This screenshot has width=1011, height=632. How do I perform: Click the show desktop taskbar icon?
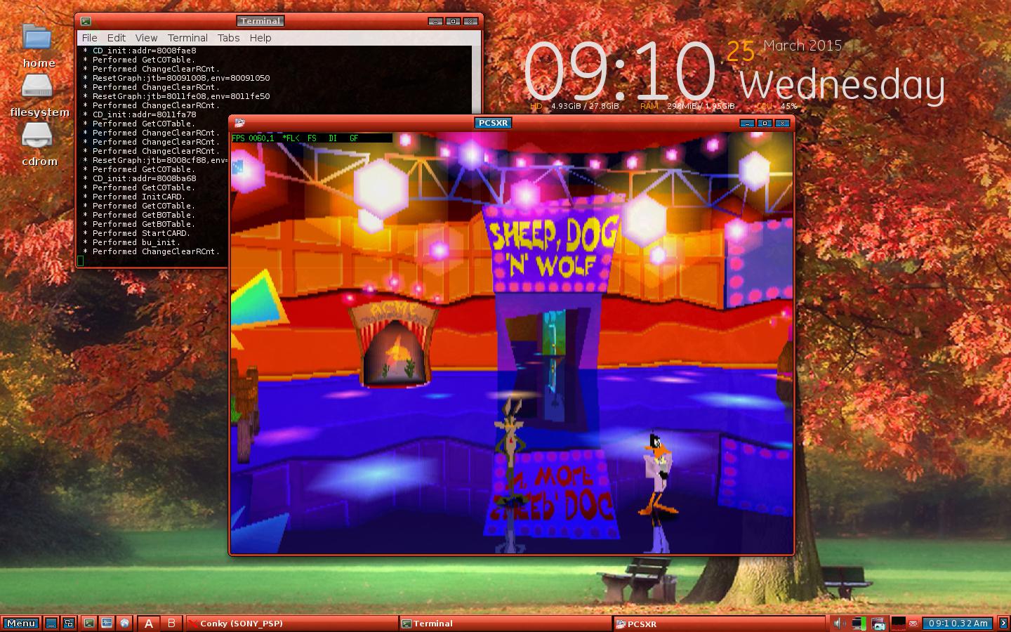(51, 623)
